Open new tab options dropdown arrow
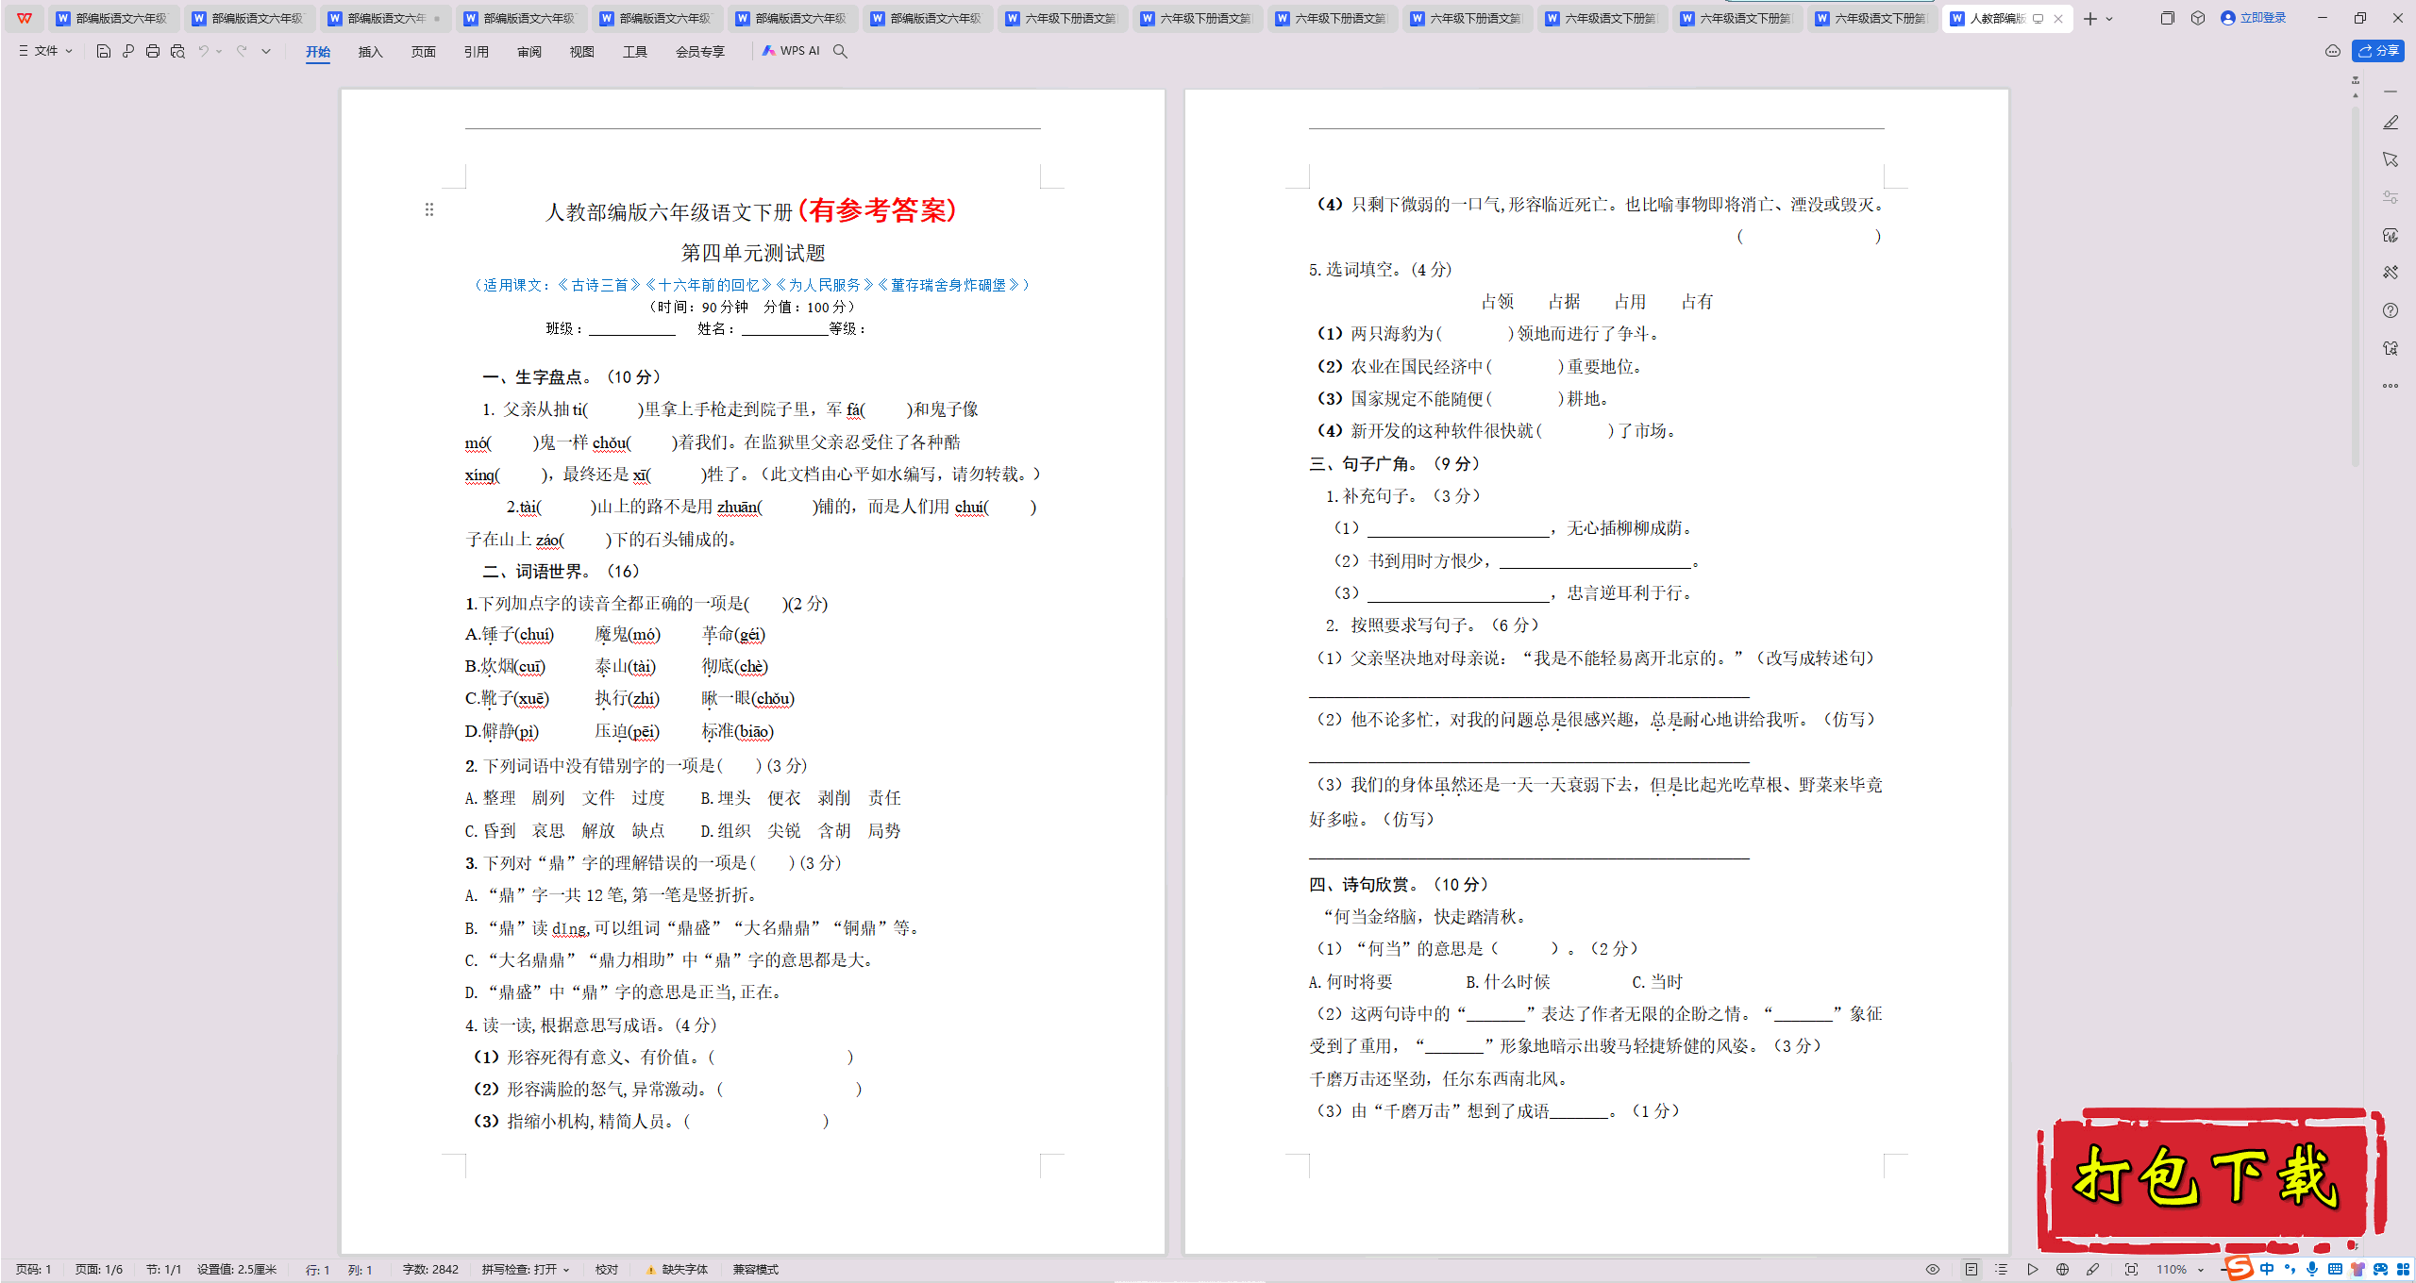The height and width of the screenshot is (1283, 2416). click(2109, 19)
